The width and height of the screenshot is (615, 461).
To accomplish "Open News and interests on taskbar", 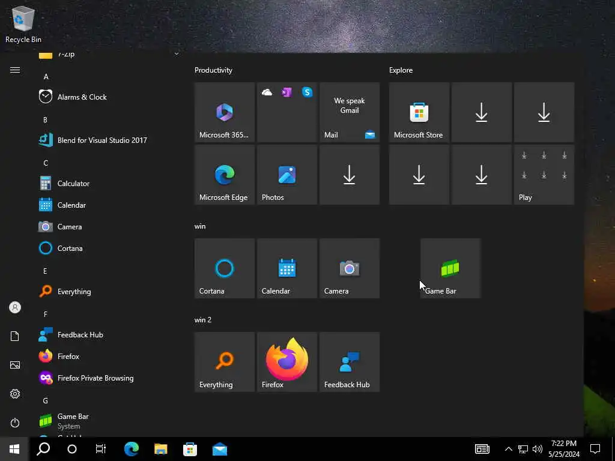I will point(482,449).
